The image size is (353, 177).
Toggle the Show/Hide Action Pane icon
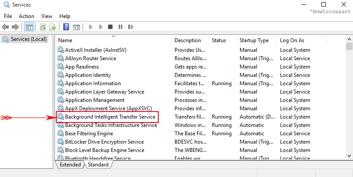point(76,27)
